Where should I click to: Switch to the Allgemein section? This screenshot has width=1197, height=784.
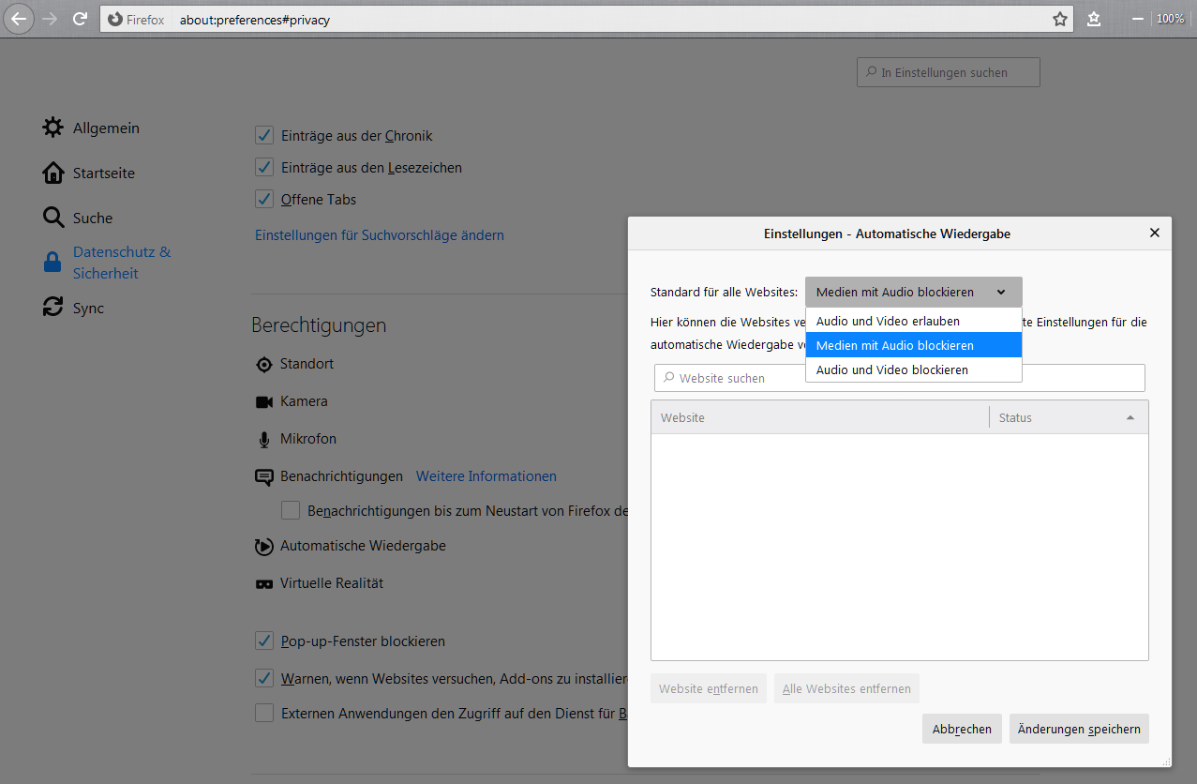click(x=106, y=128)
